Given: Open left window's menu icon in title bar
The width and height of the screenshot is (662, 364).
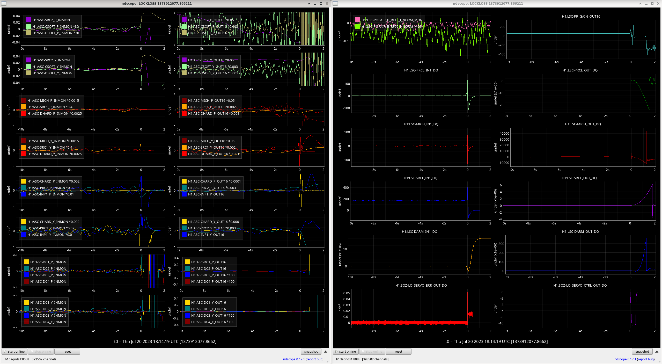Looking at the screenshot, I should (x=4, y=3).
